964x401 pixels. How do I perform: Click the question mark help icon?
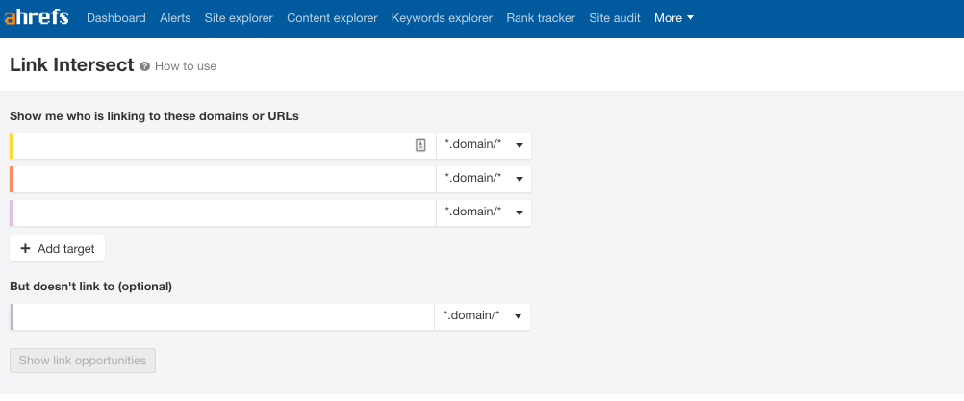pos(144,66)
